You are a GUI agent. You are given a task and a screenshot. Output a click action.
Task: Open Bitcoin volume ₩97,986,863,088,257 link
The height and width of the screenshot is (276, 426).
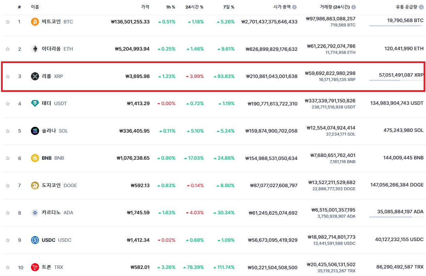[x=330, y=19]
